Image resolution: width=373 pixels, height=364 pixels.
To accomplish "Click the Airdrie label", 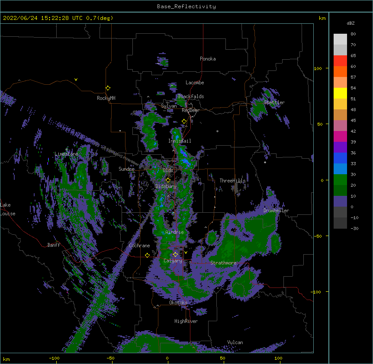I will coord(174,232).
